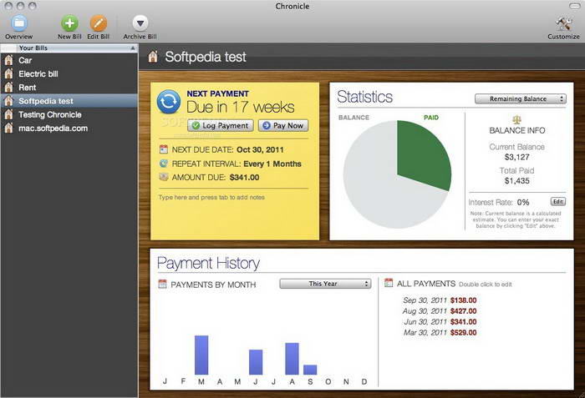Click clock icon next to Repeat Interval
The image size is (585, 398).
[164, 164]
